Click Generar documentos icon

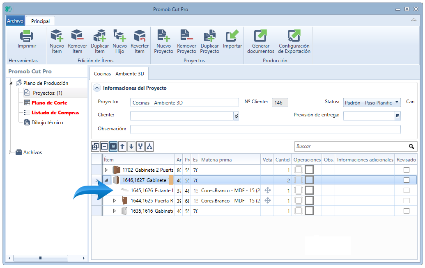point(260,36)
